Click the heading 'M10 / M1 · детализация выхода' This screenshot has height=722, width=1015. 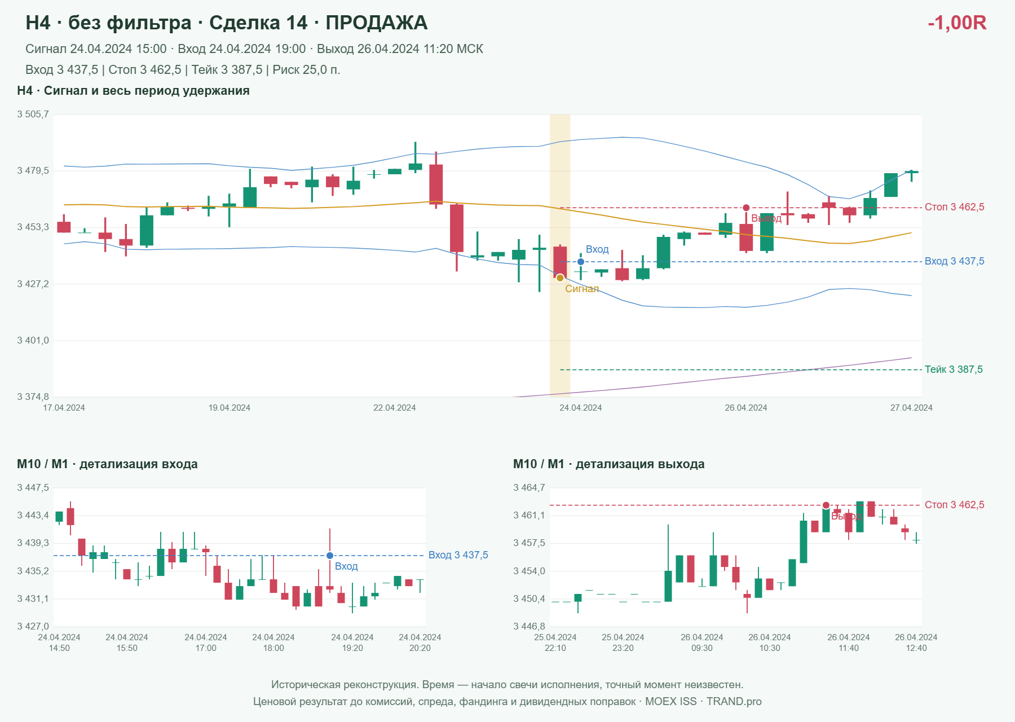click(609, 464)
